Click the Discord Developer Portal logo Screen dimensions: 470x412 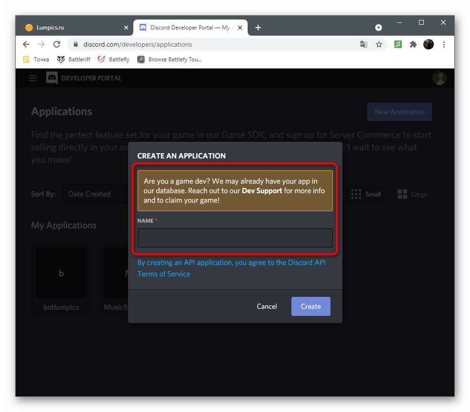click(x=52, y=78)
